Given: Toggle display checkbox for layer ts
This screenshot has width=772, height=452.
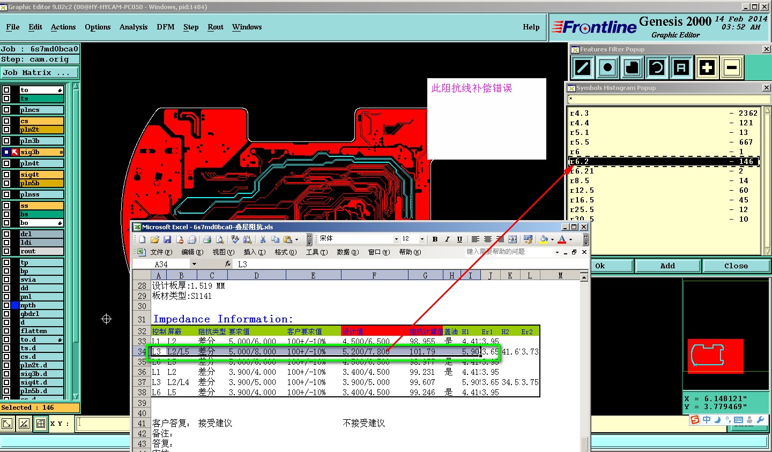Looking at the screenshot, I should [6, 99].
